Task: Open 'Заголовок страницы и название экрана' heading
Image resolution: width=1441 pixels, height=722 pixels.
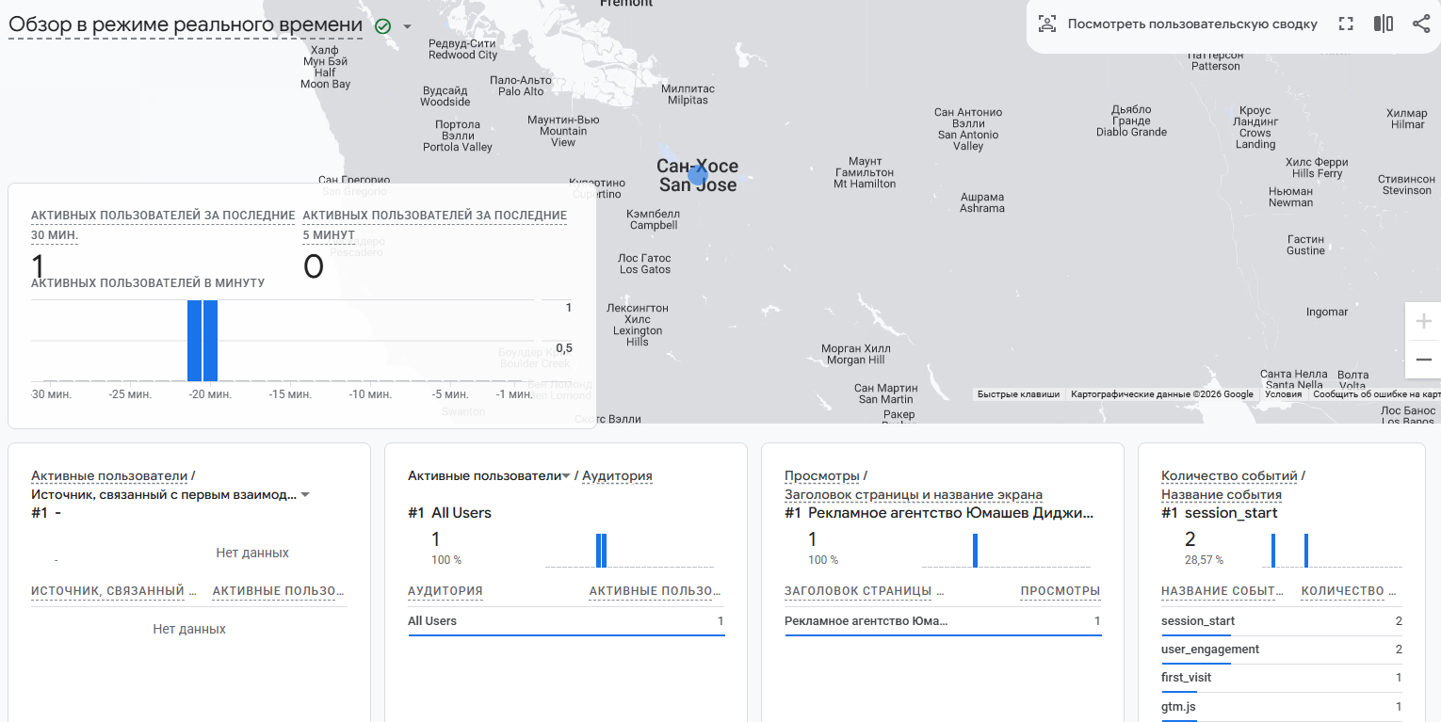Action: [x=914, y=494]
